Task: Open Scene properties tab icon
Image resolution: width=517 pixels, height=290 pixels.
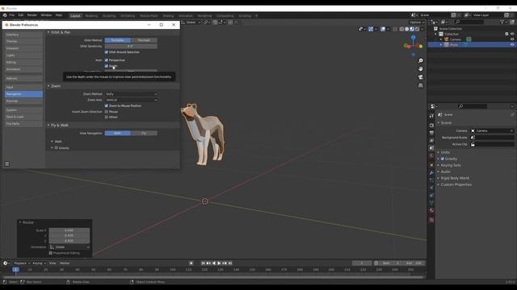Action: (x=431, y=148)
